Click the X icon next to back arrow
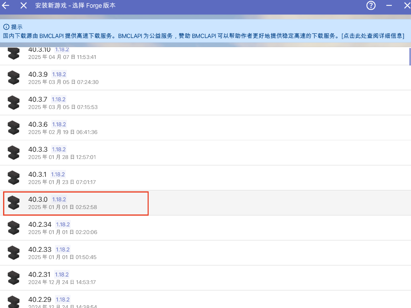Screen dimensions: 411x308 point(23,6)
